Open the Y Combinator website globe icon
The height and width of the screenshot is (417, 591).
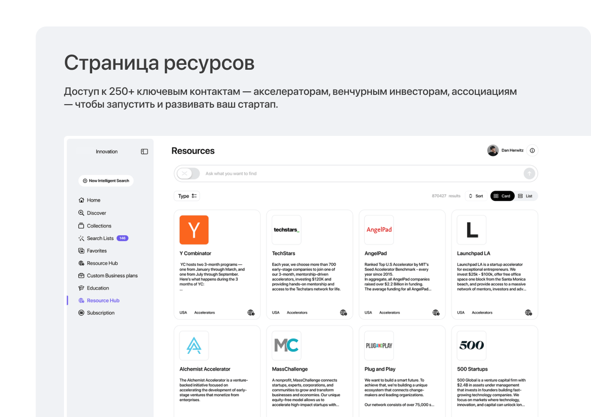coord(251,312)
